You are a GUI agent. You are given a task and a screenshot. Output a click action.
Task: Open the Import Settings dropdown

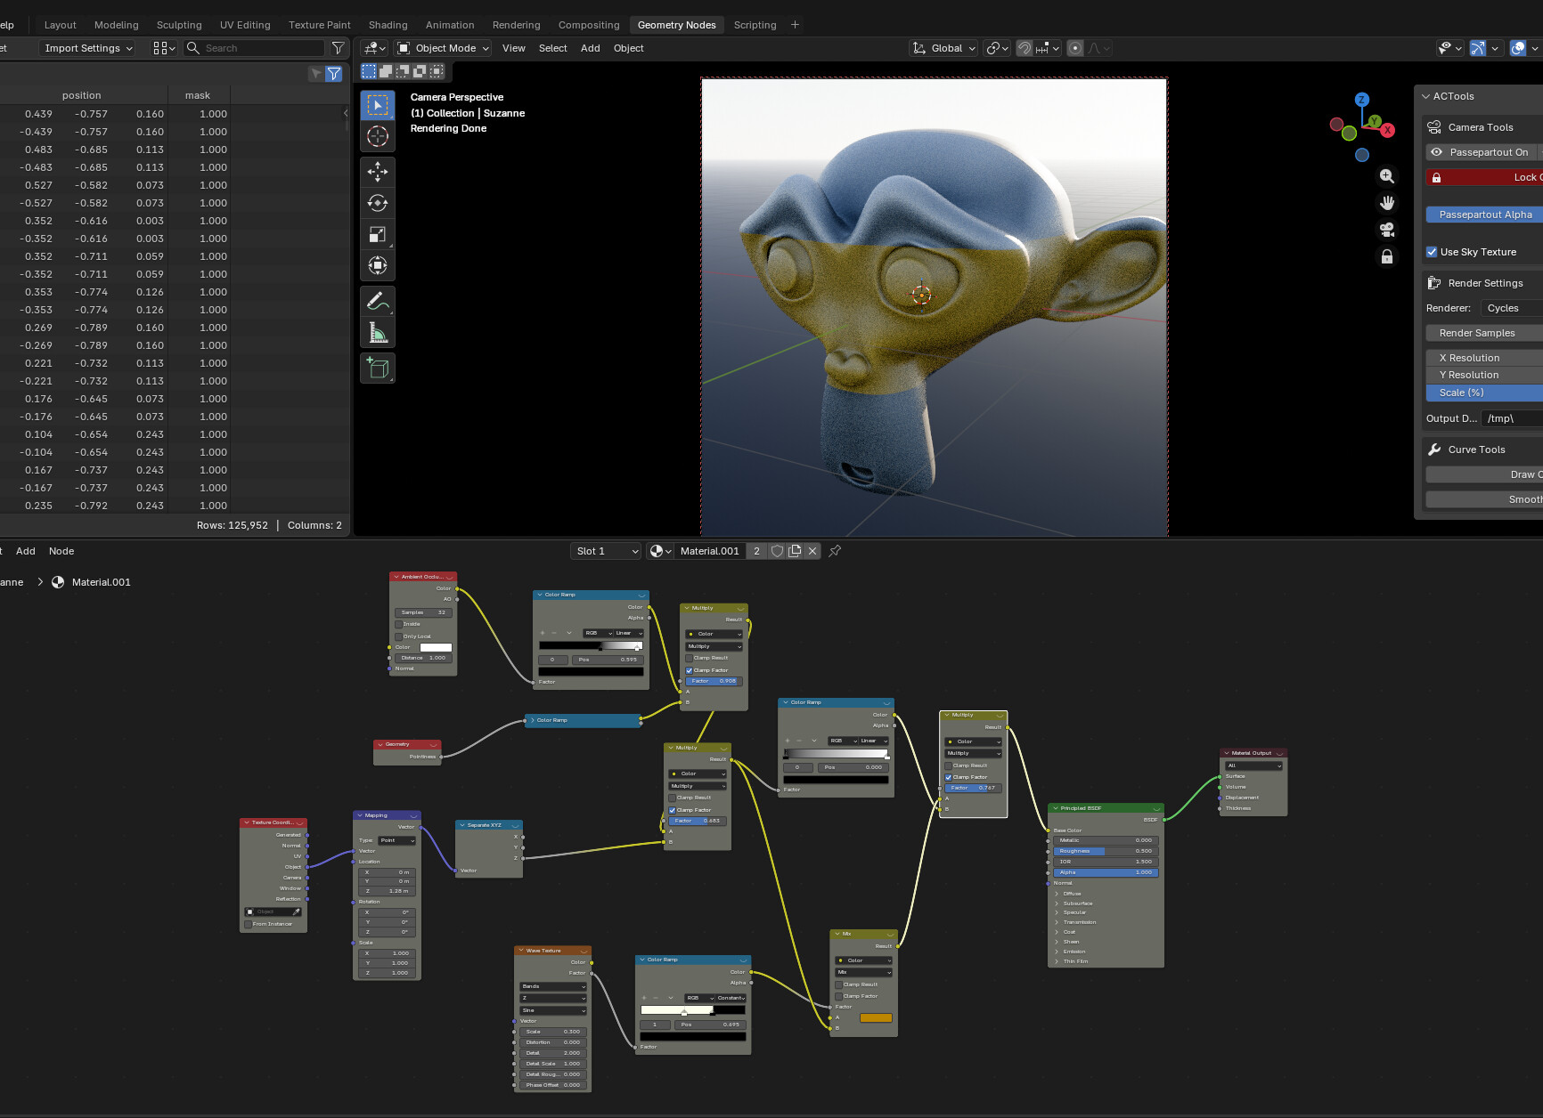[87, 48]
